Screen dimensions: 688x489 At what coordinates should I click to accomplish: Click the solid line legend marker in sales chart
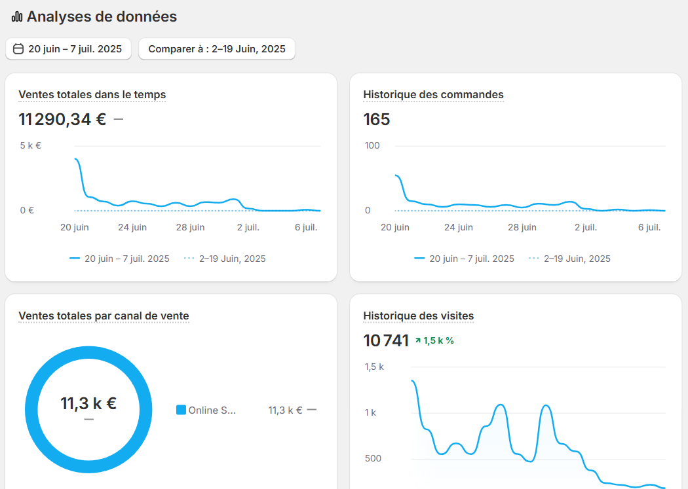click(x=75, y=259)
